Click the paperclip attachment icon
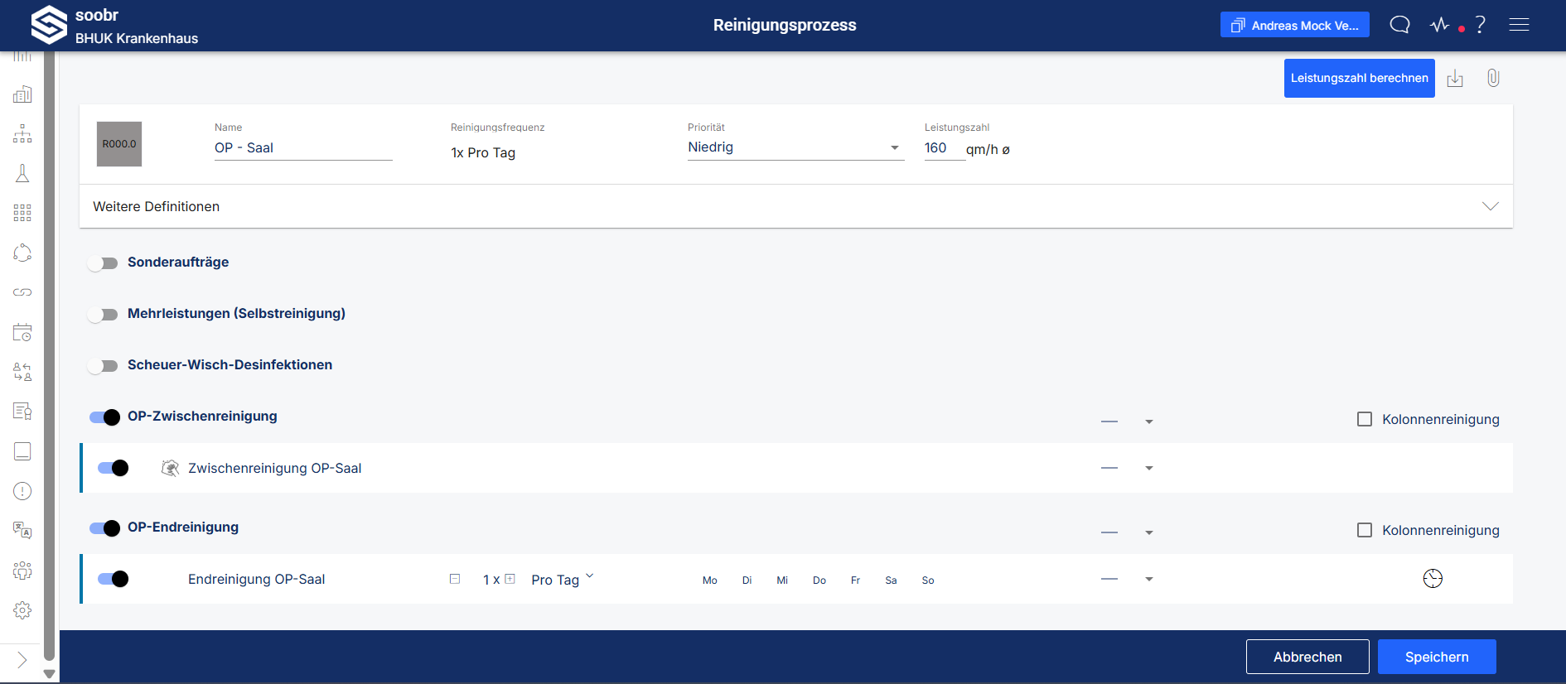Viewport: 1566px width, 684px height. pyautogui.click(x=1493, y=78)
